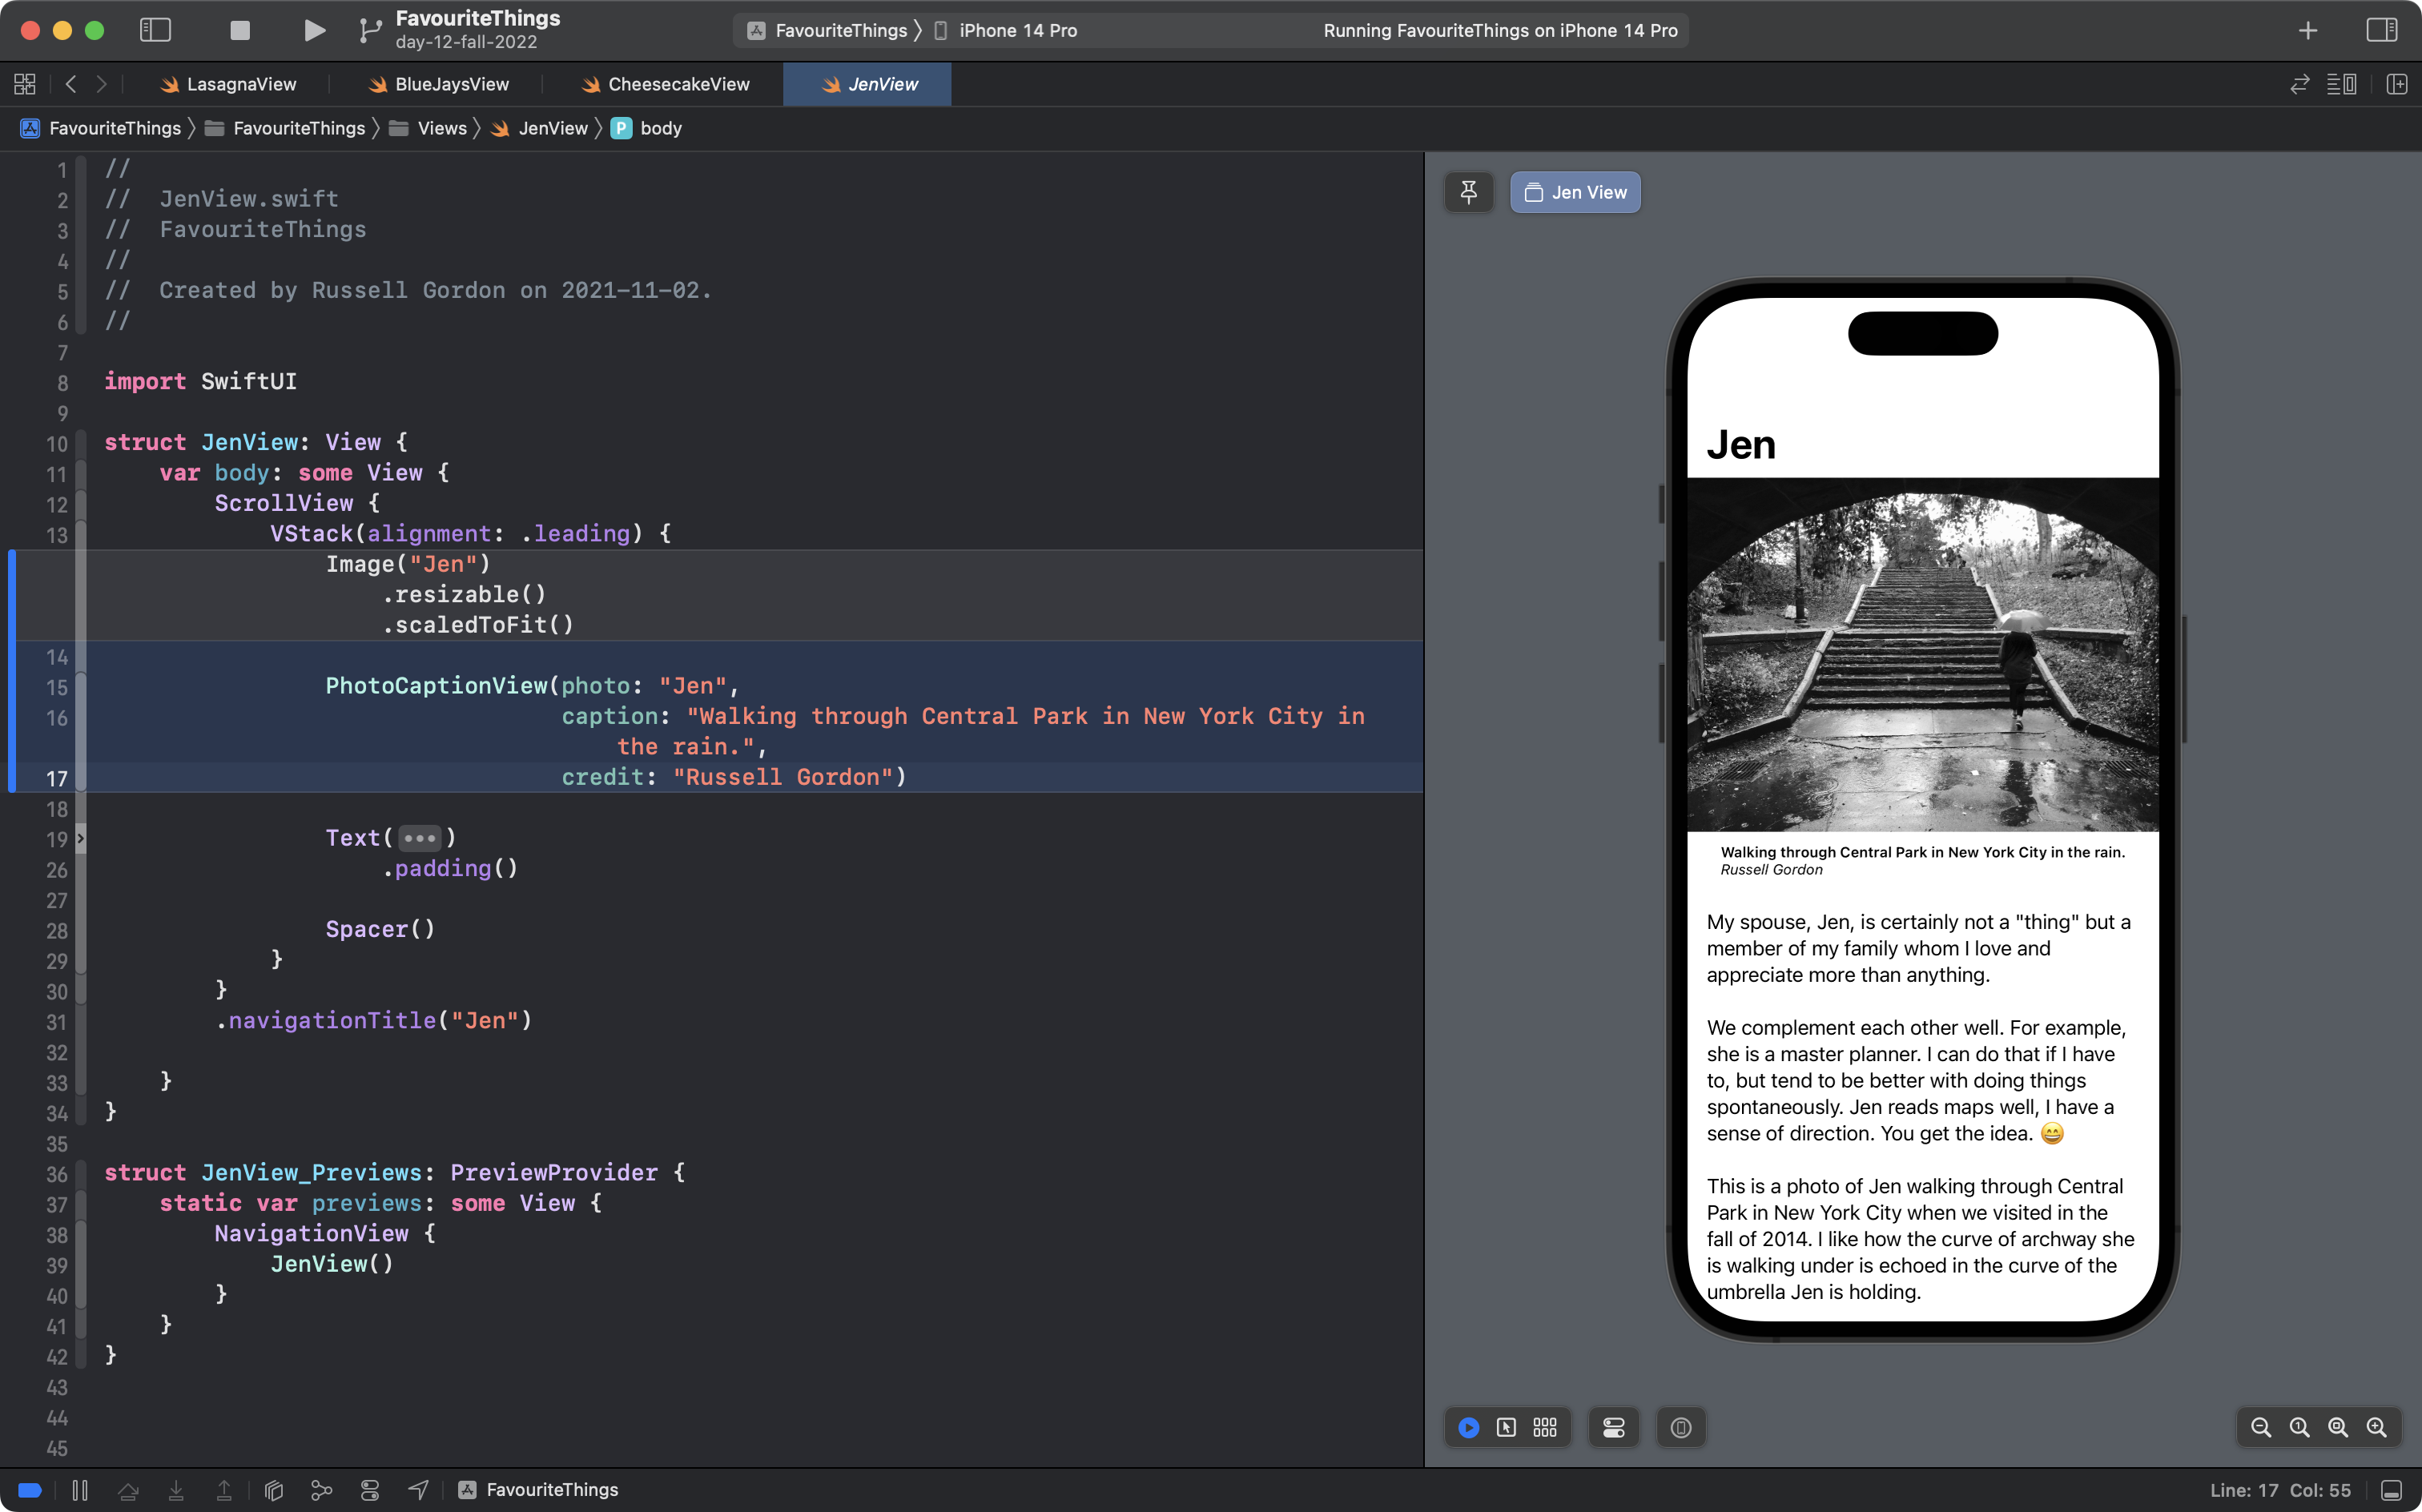Image resolution: width=2422 pixels, height=1512 pixels.
Task: Toggle the right inspector panel
Action: click(2381, 30)
